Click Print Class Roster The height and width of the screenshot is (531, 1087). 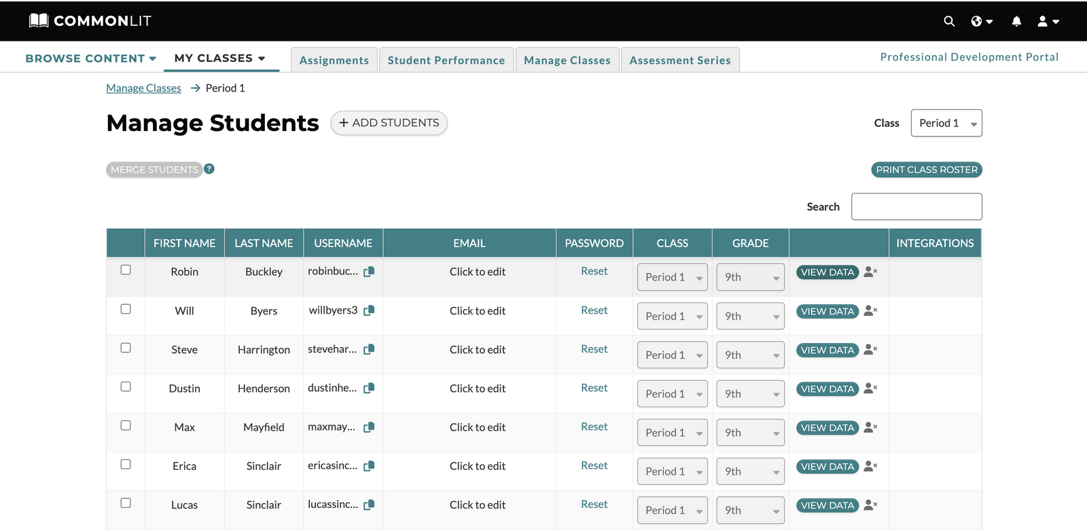tap(927, 170)
